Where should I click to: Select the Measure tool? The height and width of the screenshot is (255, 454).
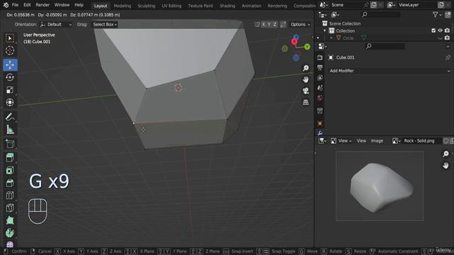tap(10, 130)
